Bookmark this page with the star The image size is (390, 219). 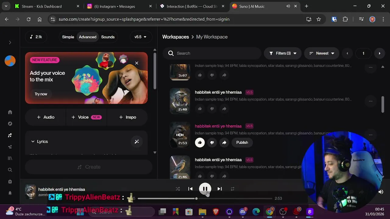(319, 19)
